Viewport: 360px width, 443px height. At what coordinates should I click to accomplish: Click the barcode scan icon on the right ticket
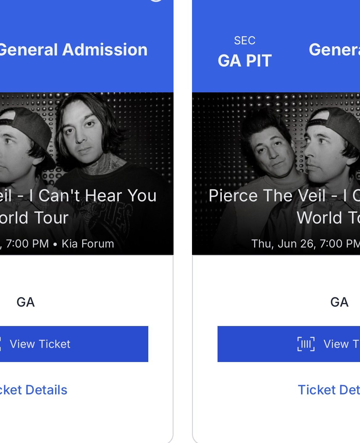(306, 344)
